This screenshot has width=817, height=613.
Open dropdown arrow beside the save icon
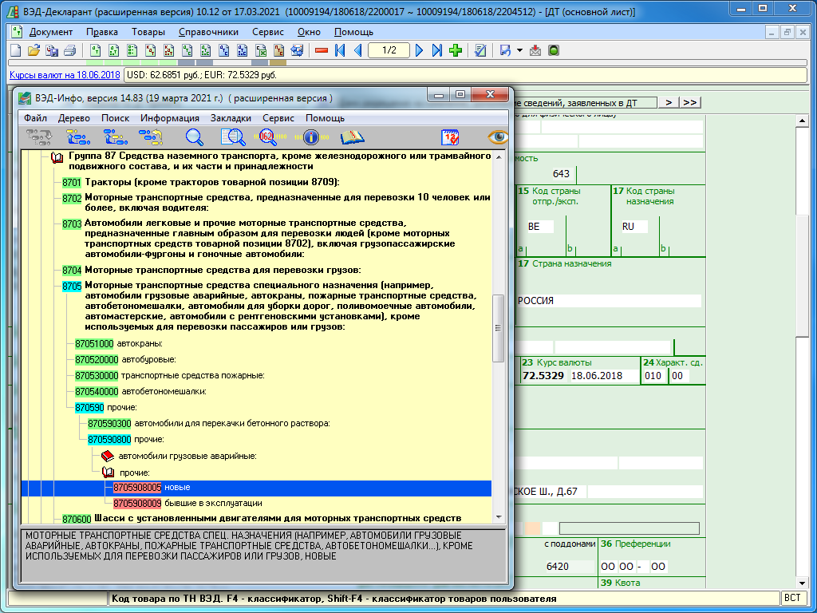(x=519, y=50)
